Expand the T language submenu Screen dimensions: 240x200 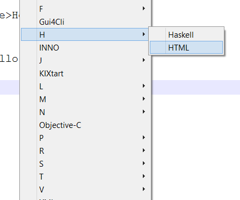click(x=85, y=176)
